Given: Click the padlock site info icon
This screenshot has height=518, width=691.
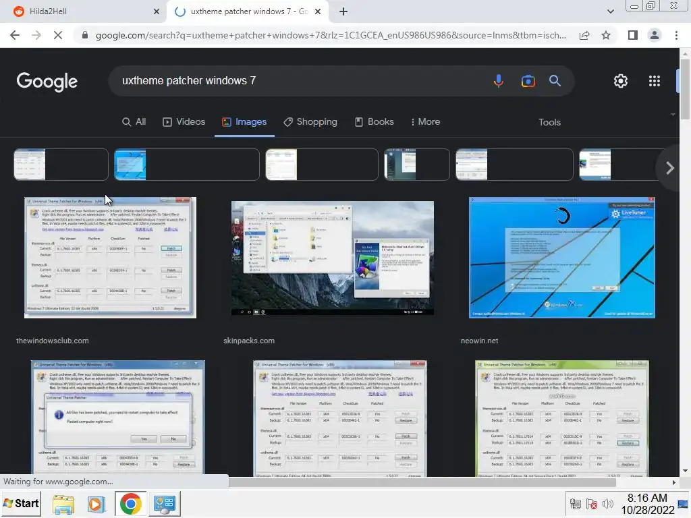Looking at the screenshot, I should point(85,35).
